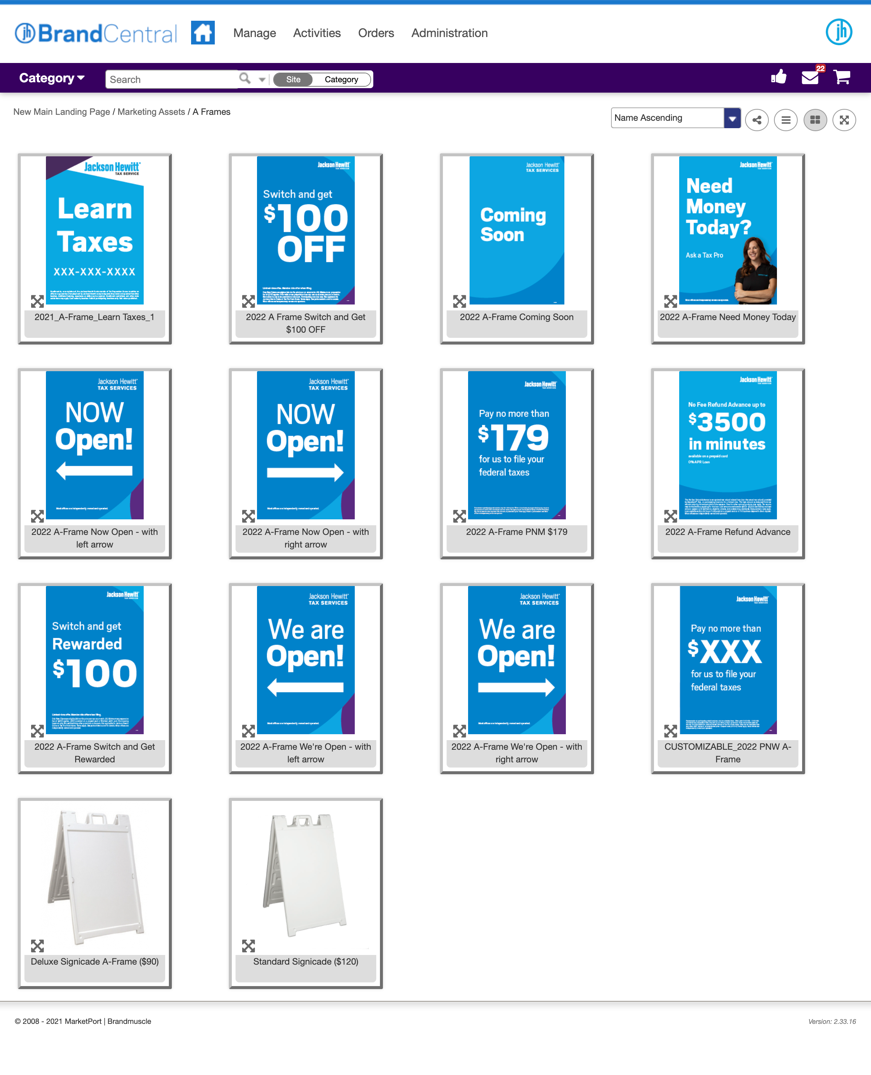Open the Switch and get Rewarded thumbnail

click(x=95, y=660)
